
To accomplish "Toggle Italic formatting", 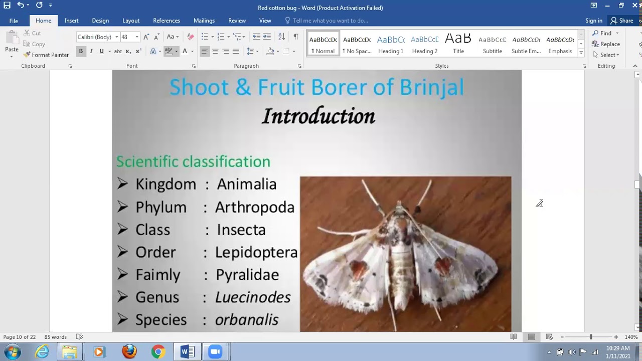I will tap(91, 51).
